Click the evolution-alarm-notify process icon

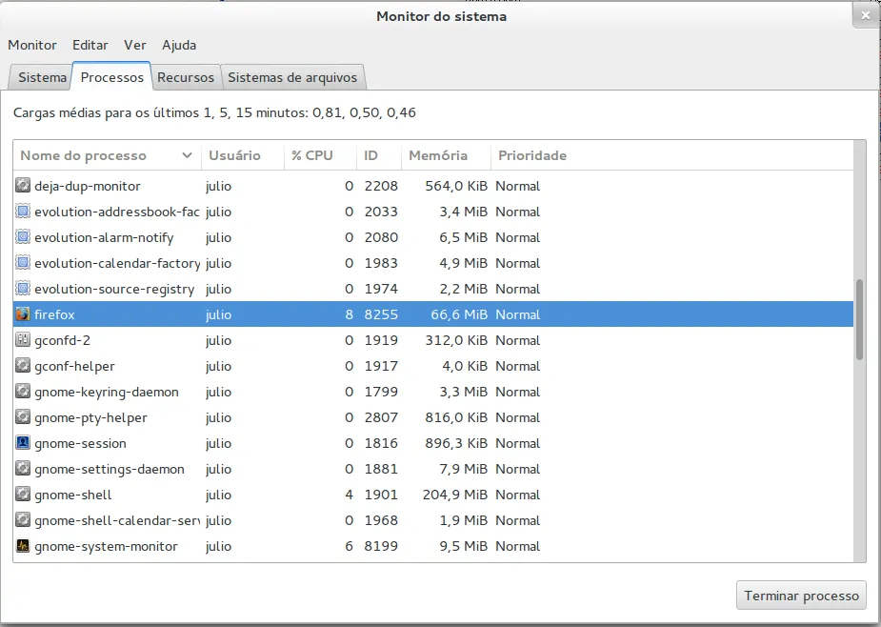click(x=23, y=237)
